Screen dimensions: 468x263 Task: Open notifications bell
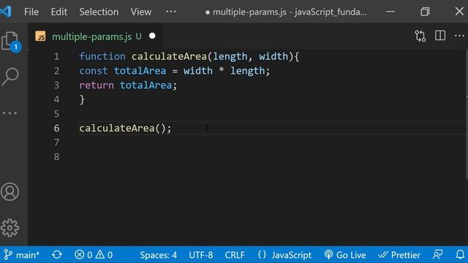coord(460,255)
